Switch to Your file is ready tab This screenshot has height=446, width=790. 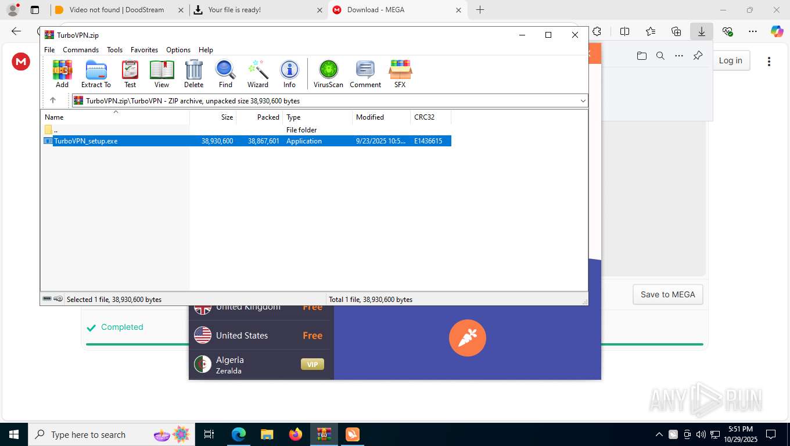point(258,10)
